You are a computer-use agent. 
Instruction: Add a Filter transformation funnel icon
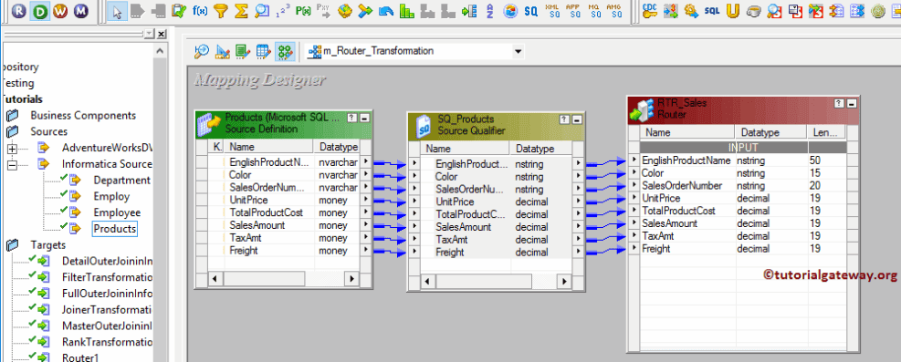click(220, 10)
